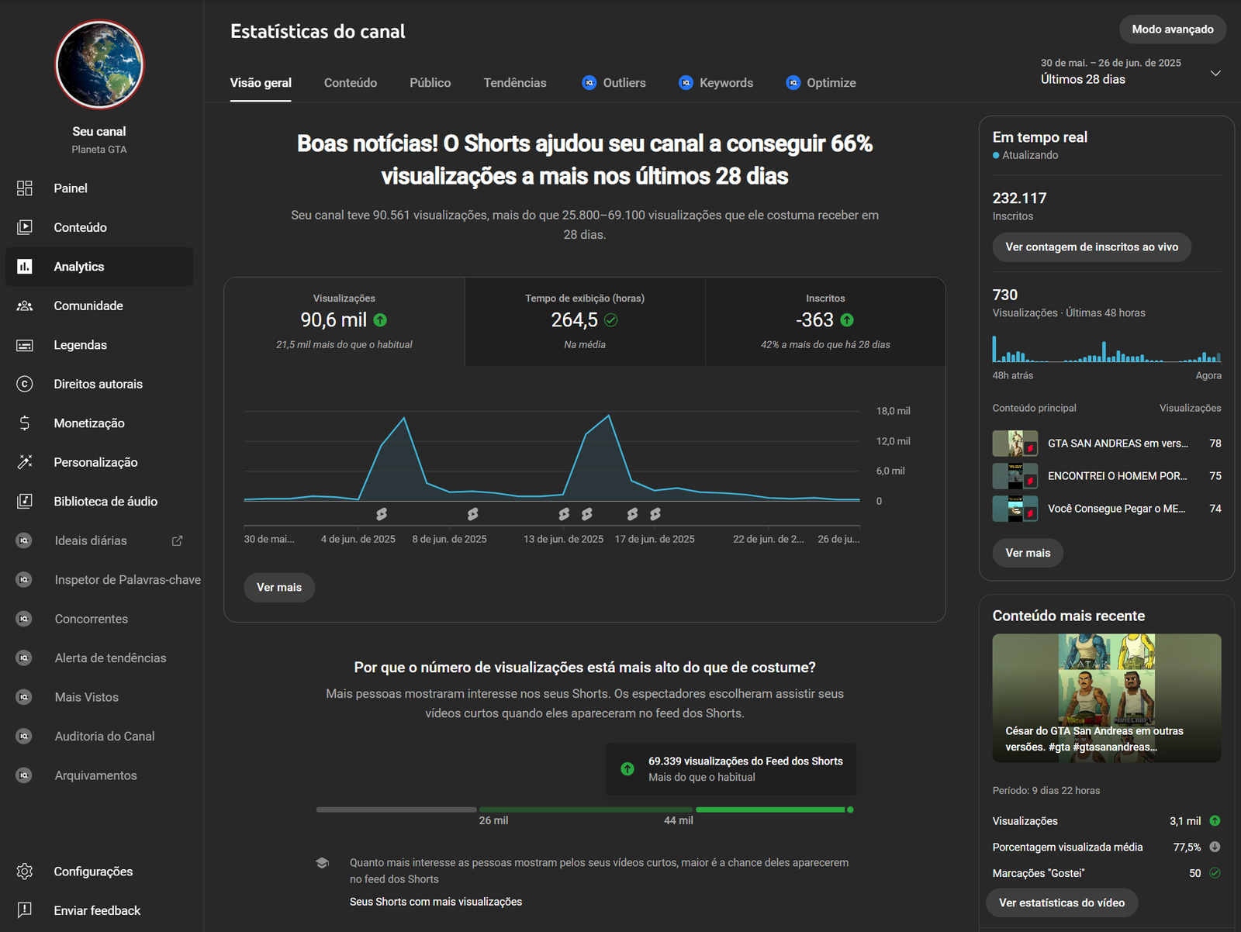Click Ver mais in the Em tempo real panel
The height and width of the screenshot is (932, 1241).
[x=1028, y=553]
